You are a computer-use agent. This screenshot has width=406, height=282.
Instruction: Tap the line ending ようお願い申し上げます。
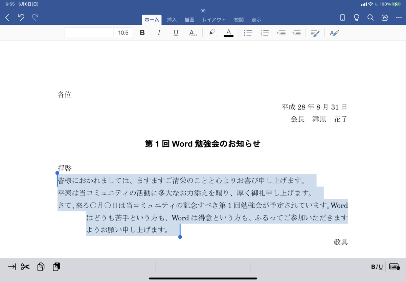pos(128,230)
